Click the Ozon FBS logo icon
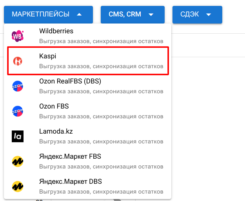This screenshot has width=245, height=201. [x=18, y=111]
